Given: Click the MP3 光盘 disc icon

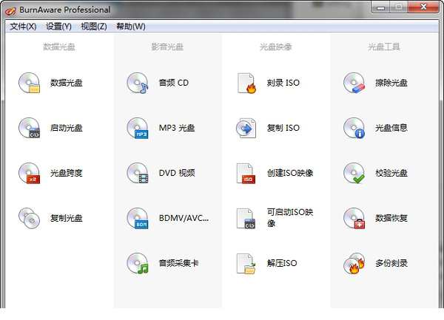Looking at the screenshot, I should [x=138, y=128].
